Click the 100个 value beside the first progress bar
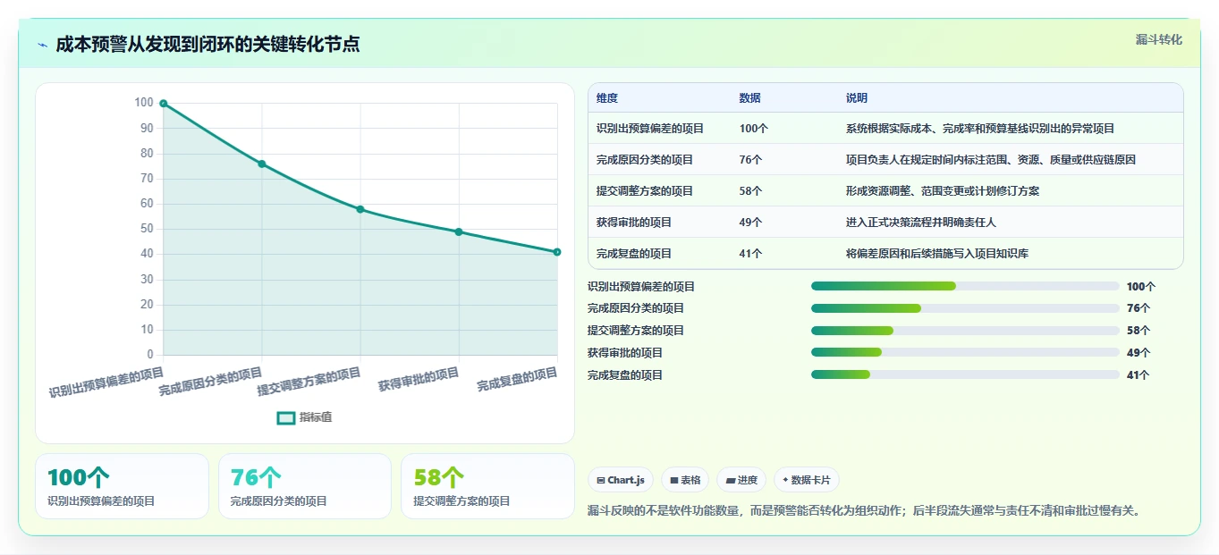Image resolution: width=1219 pixels, height=555 pixels. [1141, 287]
